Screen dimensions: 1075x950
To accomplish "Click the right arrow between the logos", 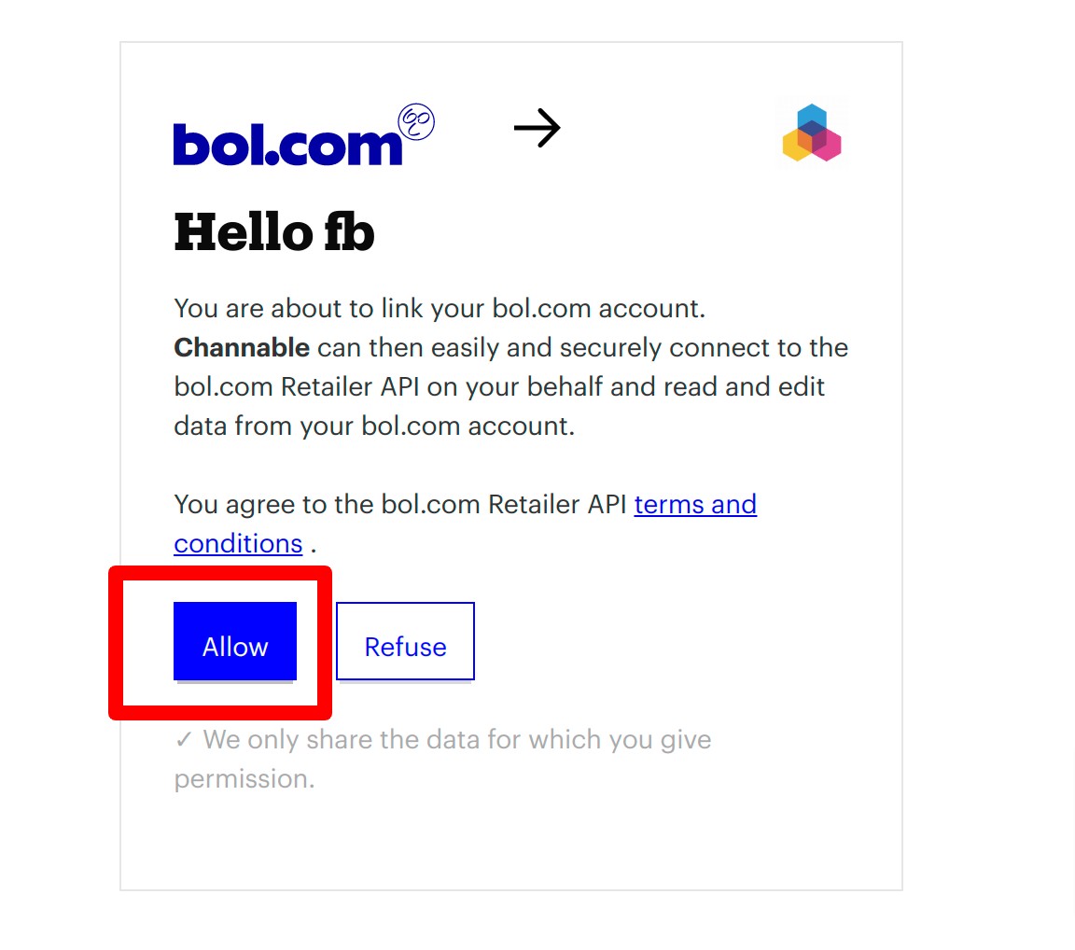I will point(537,128).
